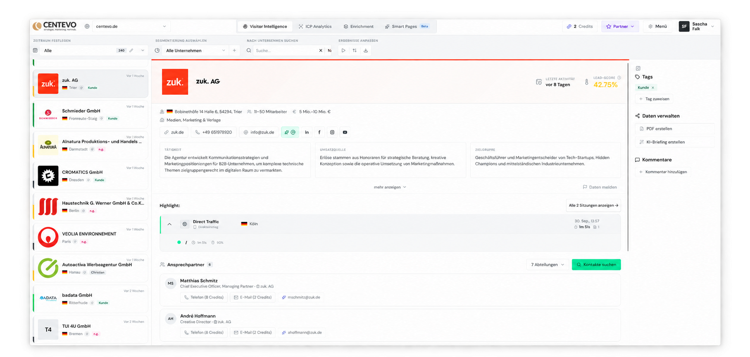Switch to the Visitor Intelligence tab
This screenshot has width=750, height=357.
tap(265, 26)
